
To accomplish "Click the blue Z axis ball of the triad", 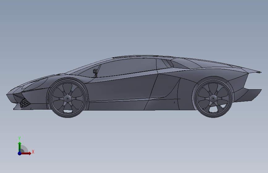I will pos(19,153).
